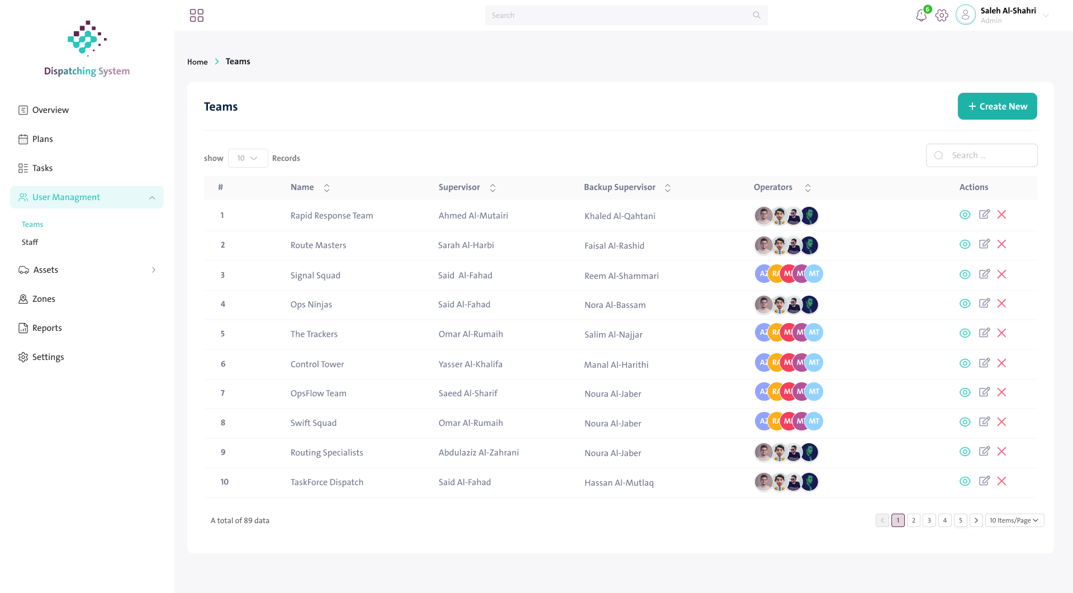
Task: Open the user account dropdown arrow
Action: point(1046,16)
